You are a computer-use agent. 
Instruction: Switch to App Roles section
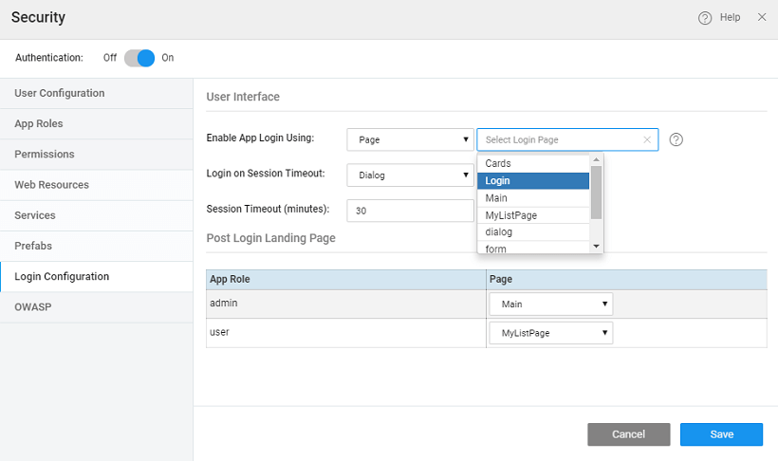click(39, 123)
